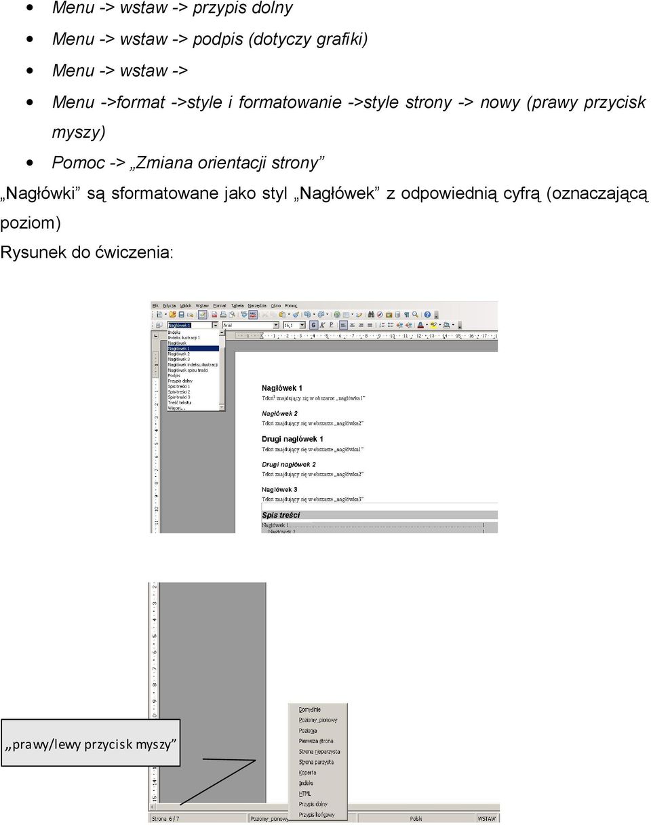Click the paragraph style name input box
Image resolution: width=651 pixels, height=825 pixels.
click(190, 326)
